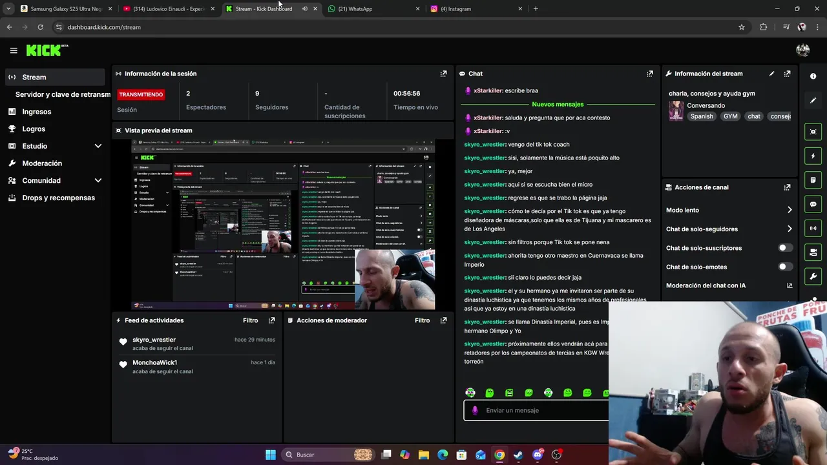Pick the first emote below chat
This screenshot has height=465, width=827.
[x=470, y=393]
